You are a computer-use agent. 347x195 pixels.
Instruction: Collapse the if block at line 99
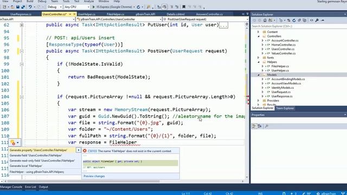click(x=22, y=64)
